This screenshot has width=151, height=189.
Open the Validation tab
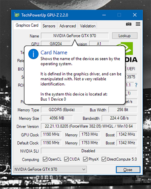click(x=88, y=26)
